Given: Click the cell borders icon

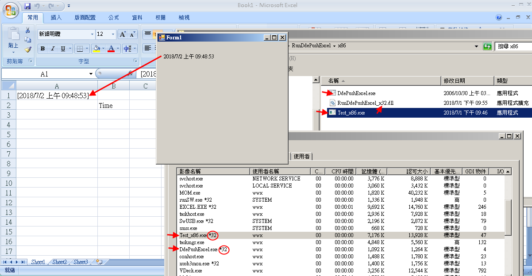Looking at the screenshot, I should [x=80, y=49].
